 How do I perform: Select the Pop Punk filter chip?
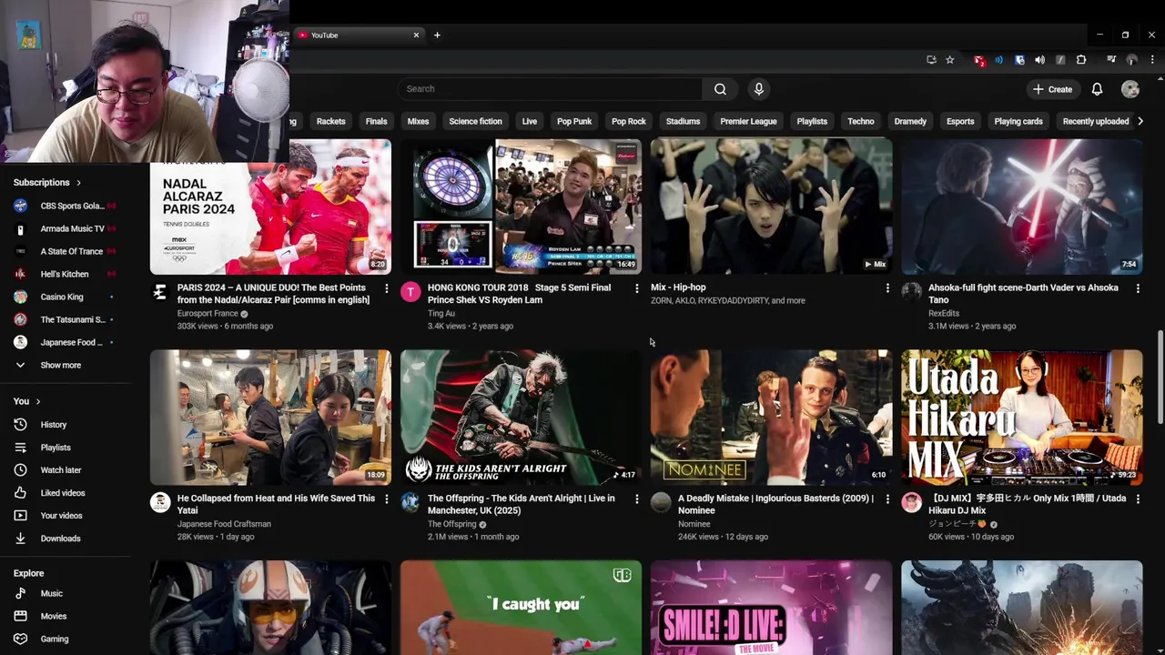(x=574, y=121)
